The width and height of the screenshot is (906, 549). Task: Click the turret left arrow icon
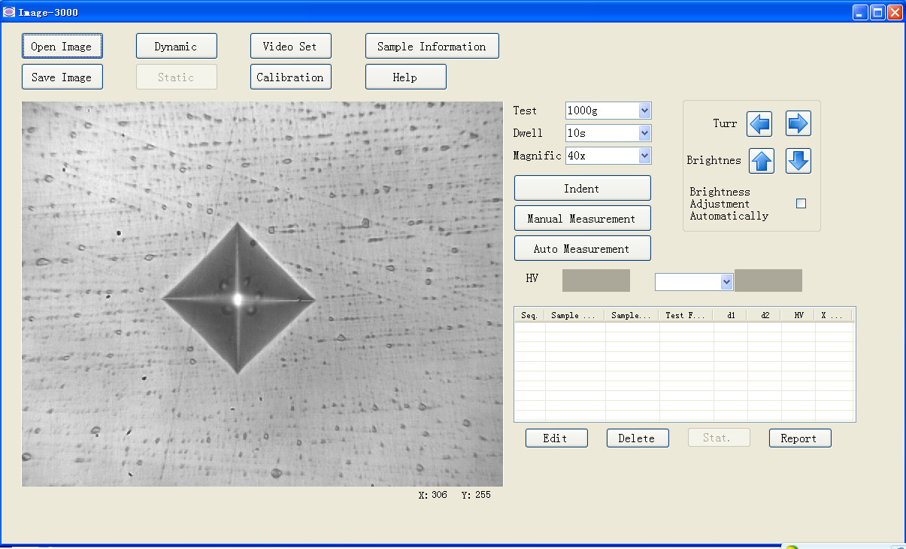click(759, 123)
